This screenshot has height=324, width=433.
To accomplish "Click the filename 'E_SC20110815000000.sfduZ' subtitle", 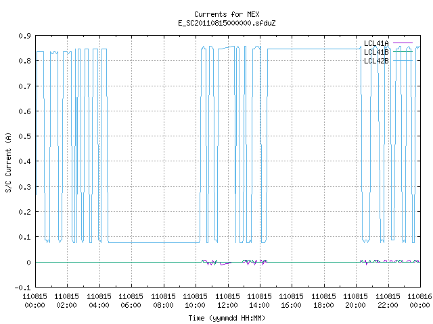I will click(x=227, y=23).
